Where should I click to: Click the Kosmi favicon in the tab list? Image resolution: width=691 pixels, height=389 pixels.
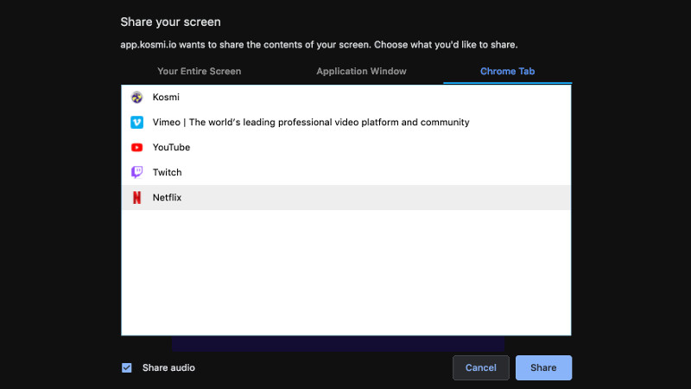point(136,98)
